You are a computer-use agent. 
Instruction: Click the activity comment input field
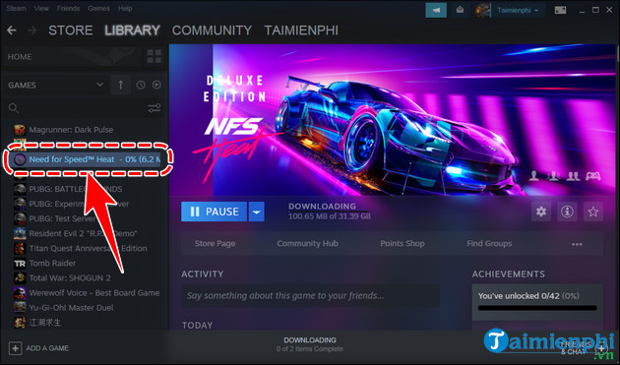(x=310, y=295)
